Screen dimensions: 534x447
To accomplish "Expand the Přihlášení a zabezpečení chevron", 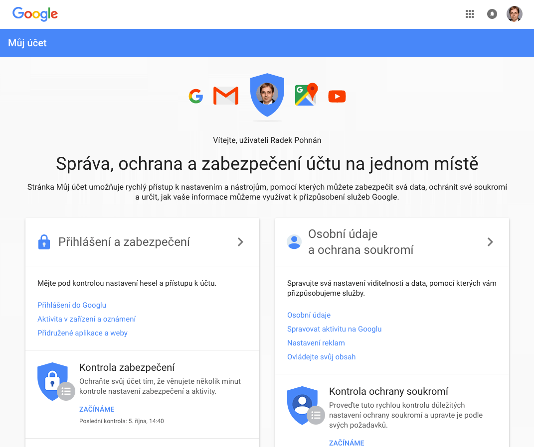I will (240, 242).
